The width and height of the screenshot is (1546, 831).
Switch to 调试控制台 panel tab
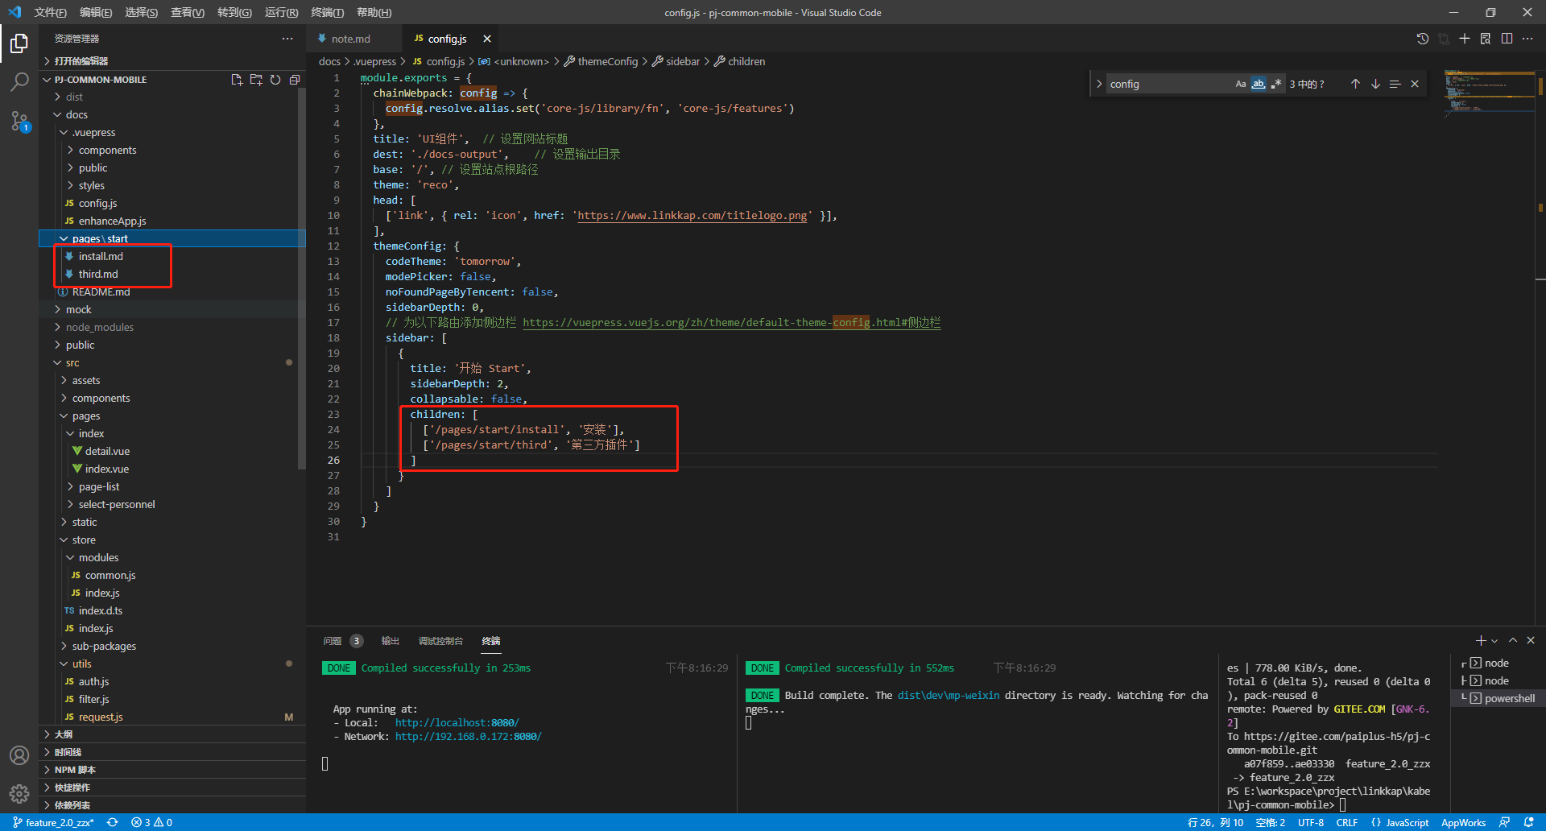(440, 641)
